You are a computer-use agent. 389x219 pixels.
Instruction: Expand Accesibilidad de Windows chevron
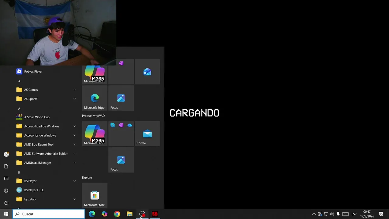(x=74, y=126)
